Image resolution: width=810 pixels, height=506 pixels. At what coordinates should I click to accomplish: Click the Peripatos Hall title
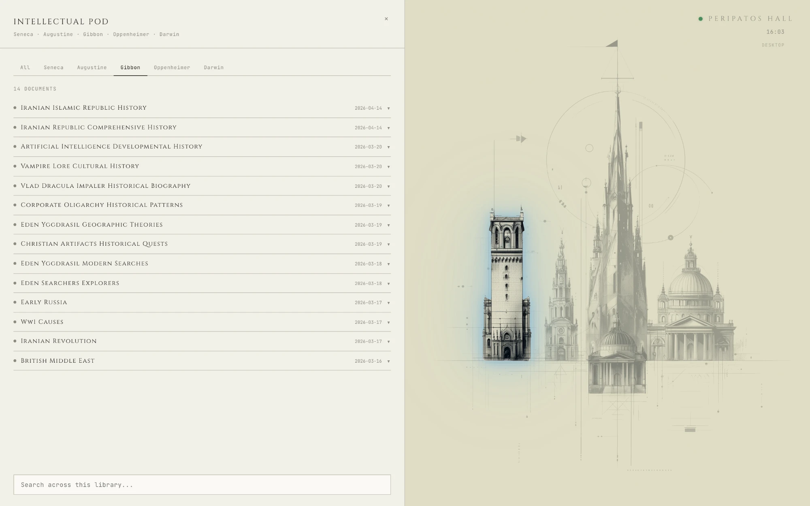[750, 19]
